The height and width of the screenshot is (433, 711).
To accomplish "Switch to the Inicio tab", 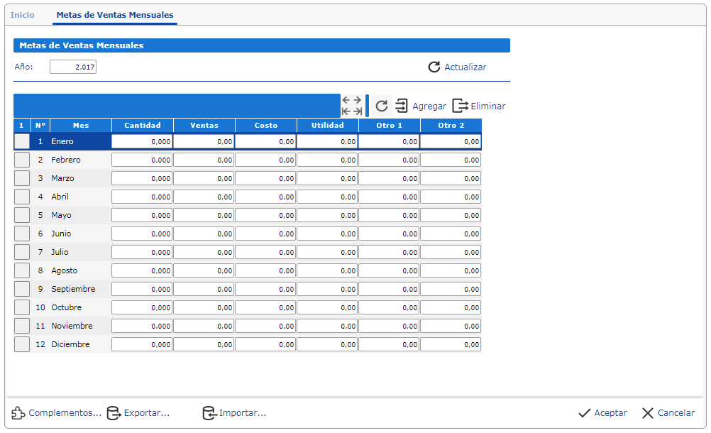I will (x=22, y=15).
